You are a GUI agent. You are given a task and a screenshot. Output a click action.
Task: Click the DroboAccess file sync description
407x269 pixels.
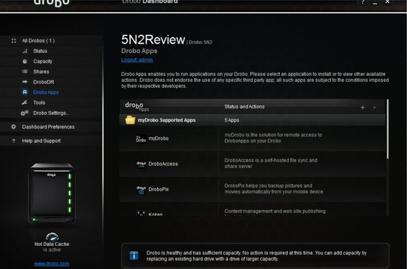tap(271, 163)
